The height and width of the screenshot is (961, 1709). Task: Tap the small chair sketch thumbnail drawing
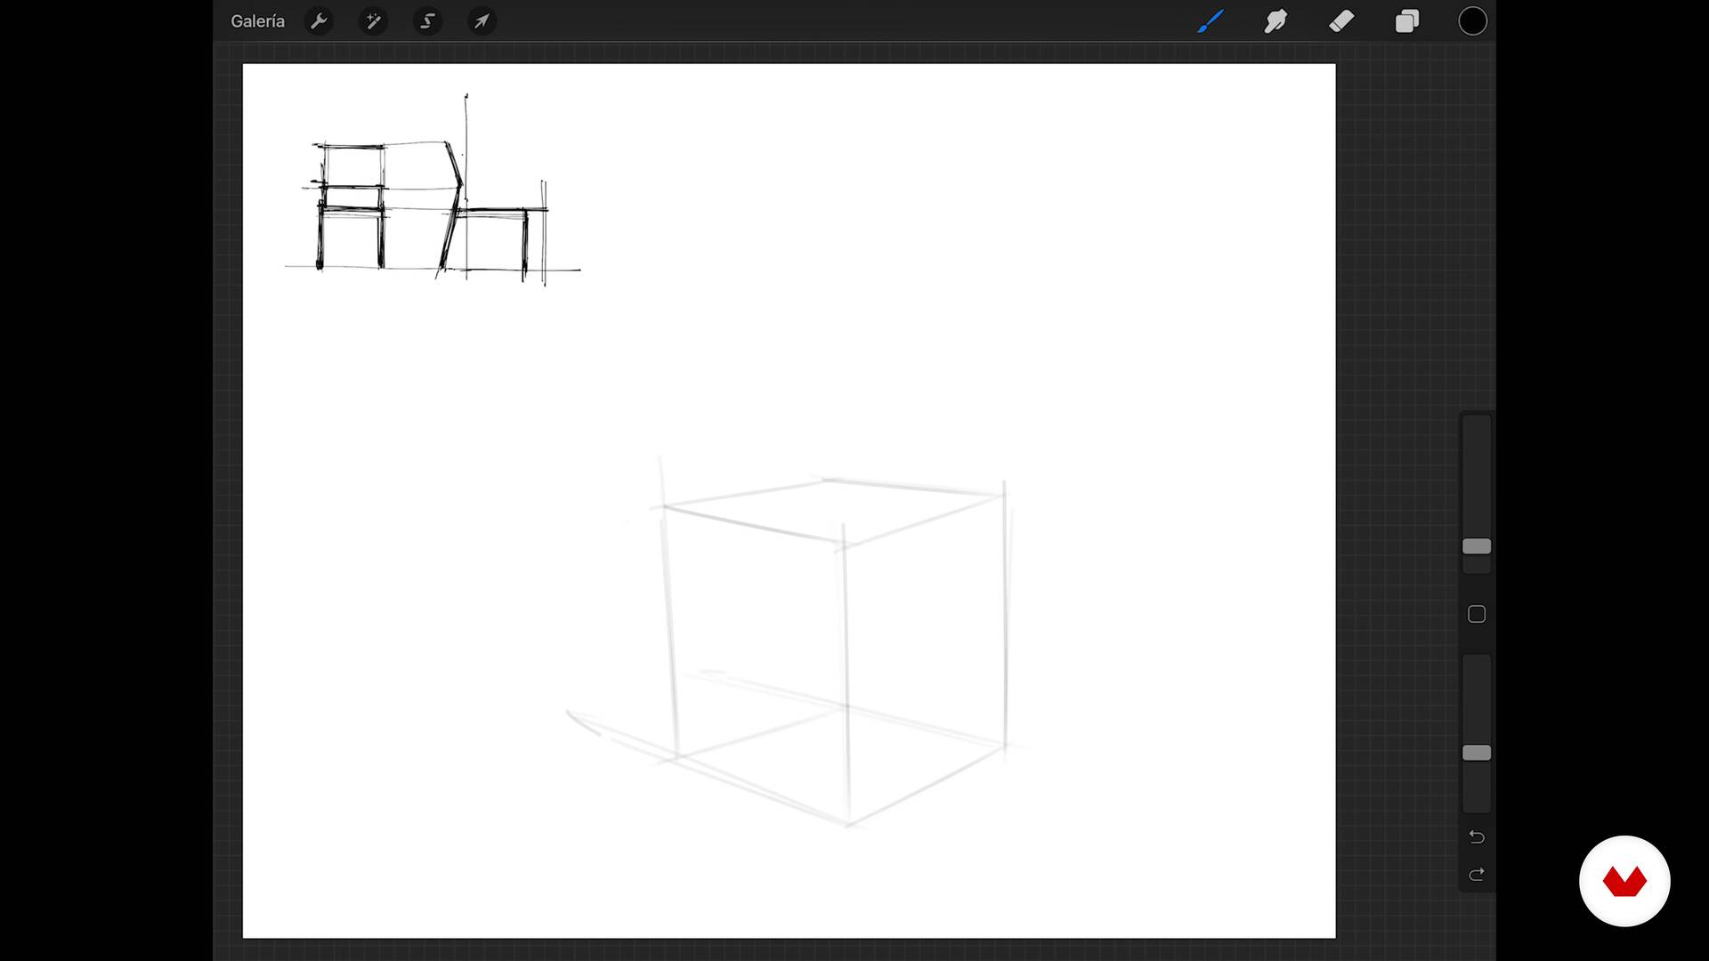(433, 190)
